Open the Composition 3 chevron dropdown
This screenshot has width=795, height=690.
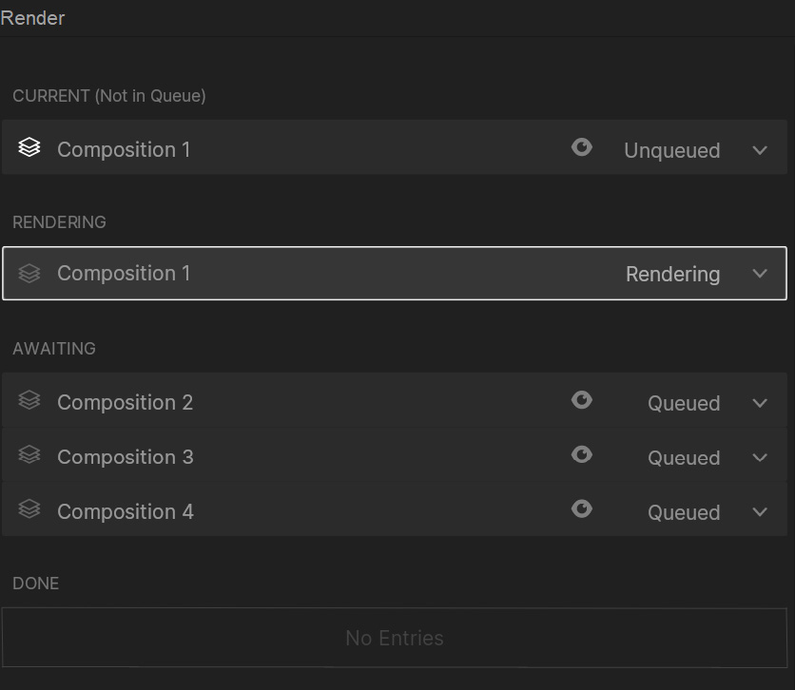[x=760, y=457]
